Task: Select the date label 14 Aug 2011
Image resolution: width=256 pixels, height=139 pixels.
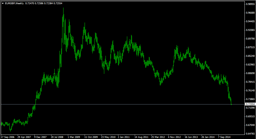Action: [x=141, y=137]
